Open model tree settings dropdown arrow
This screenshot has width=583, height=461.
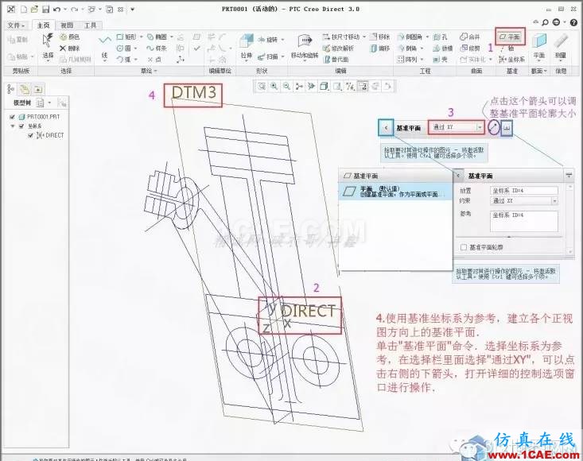pyautogui.click(x=49, y=103)
